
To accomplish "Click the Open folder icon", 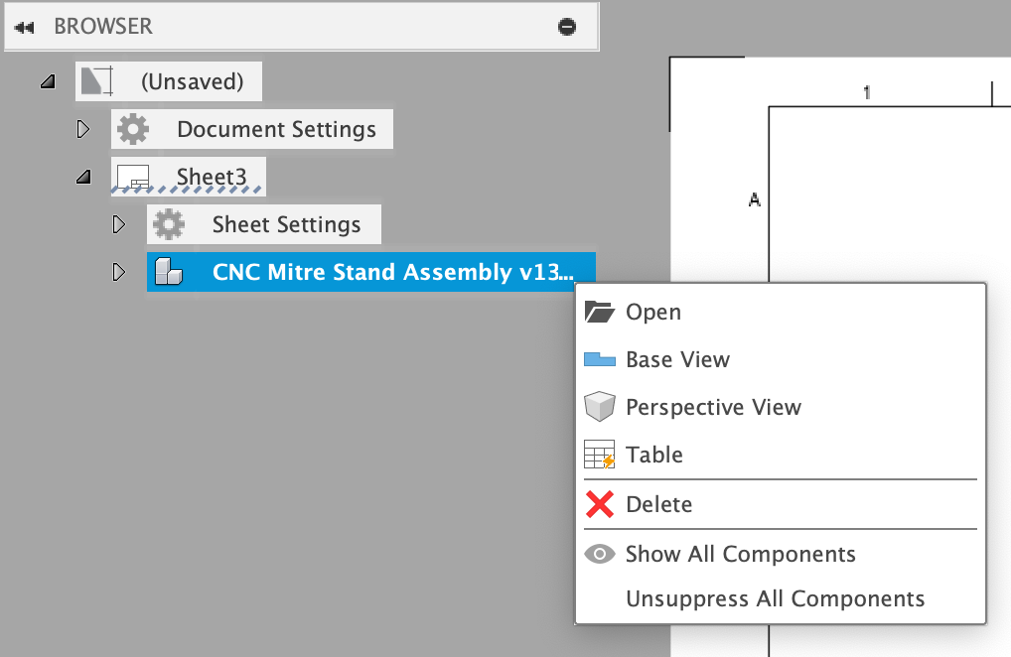I will point(599,311).
